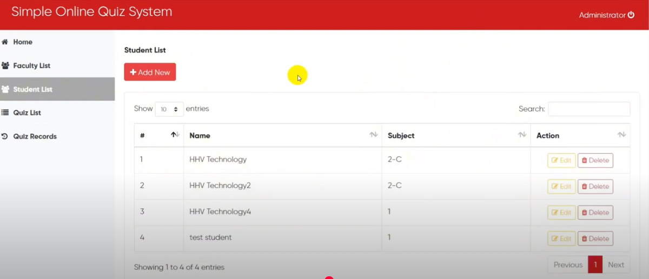Go to the Next page
Screen dimensions: 649x279
[x=615, y=265]
